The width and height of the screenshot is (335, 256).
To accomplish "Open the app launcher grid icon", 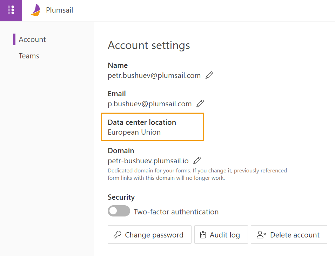I will [x=11, y=10].
